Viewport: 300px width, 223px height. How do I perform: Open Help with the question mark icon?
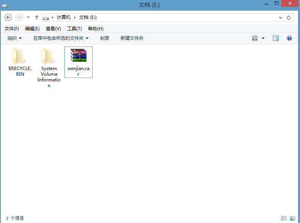pos(289,38)
